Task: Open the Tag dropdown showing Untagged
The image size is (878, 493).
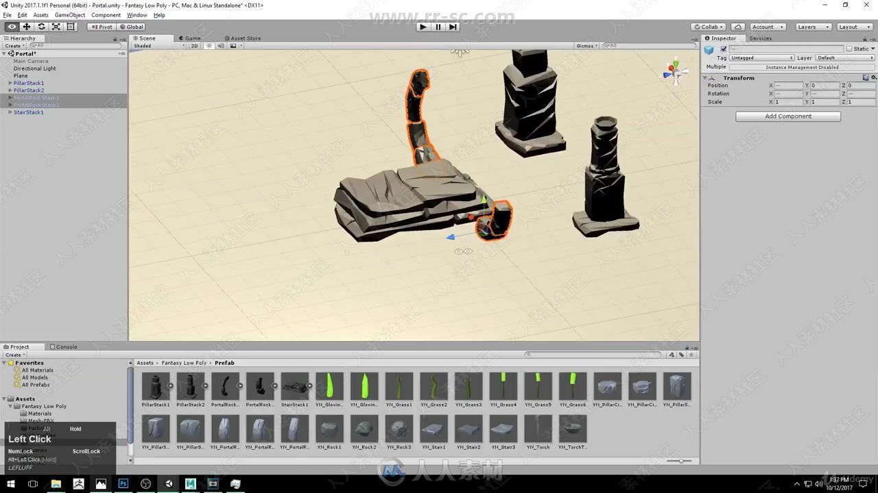Action: point(761,58)
